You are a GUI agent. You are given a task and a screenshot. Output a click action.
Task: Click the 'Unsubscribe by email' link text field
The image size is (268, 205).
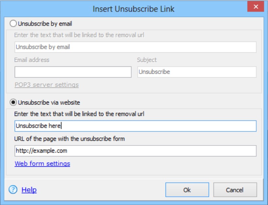point(135,47)
